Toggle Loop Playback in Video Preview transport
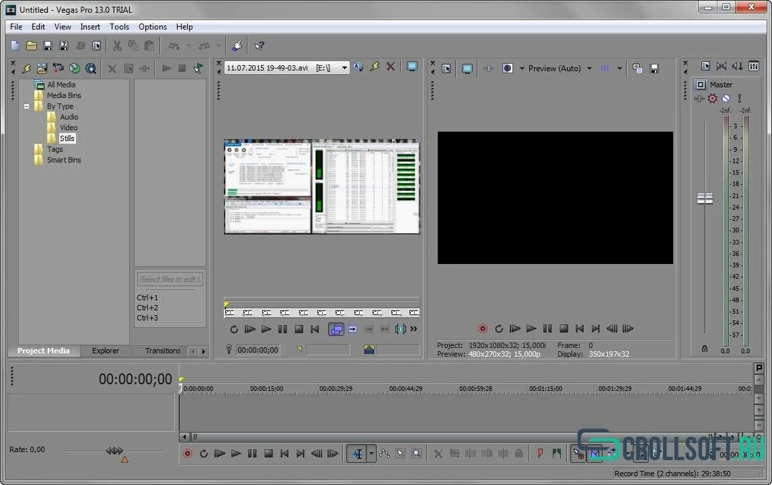The height and width of the screenshot is (485, 772). pyautogui.click(x=499, y=328)
